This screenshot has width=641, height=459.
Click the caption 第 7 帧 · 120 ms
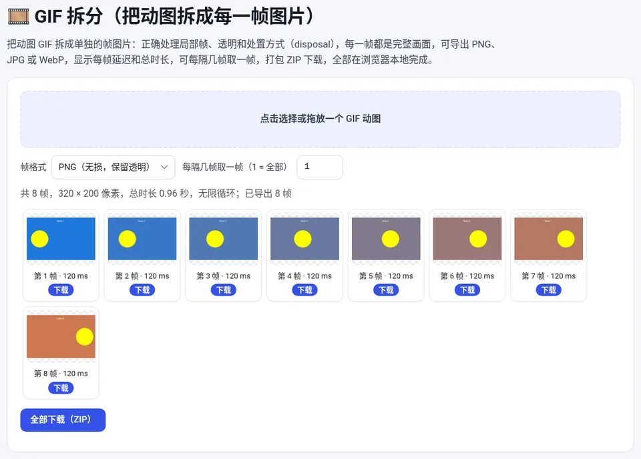pos(549,276)
